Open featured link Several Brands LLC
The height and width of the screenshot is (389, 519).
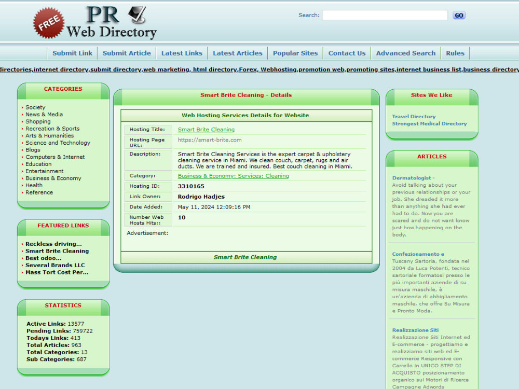click(55, 265)
